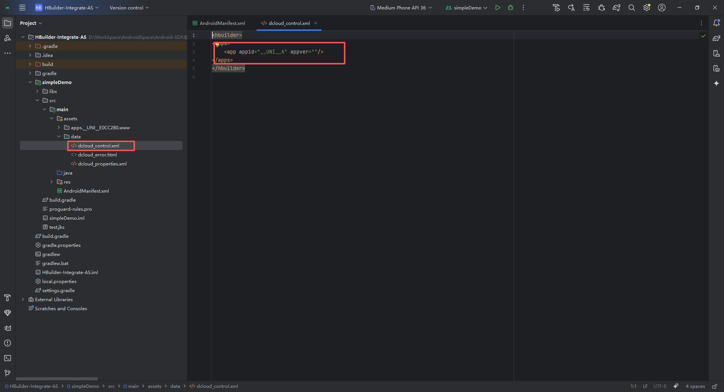The image size is (724, 392).
Task: Open the Logcat tool window
Action: [8, 328]
